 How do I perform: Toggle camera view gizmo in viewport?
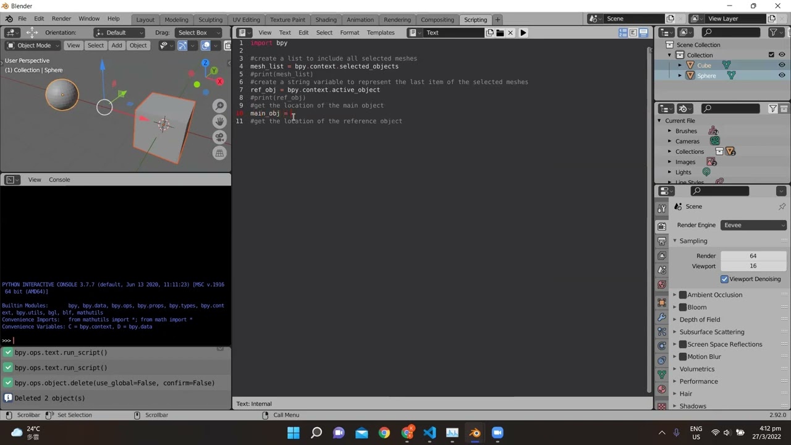(219, 137)
